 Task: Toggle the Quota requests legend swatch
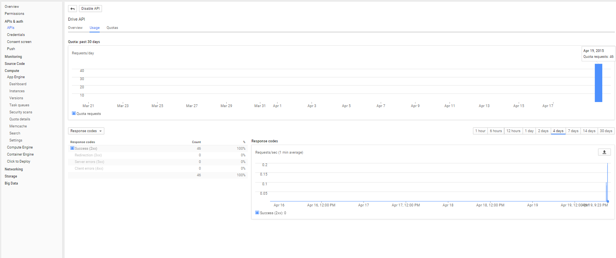(74, 113)
